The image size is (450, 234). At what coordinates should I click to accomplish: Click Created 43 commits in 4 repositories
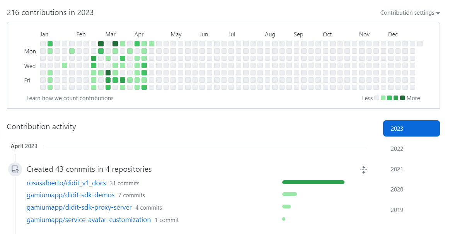point(89,169)
